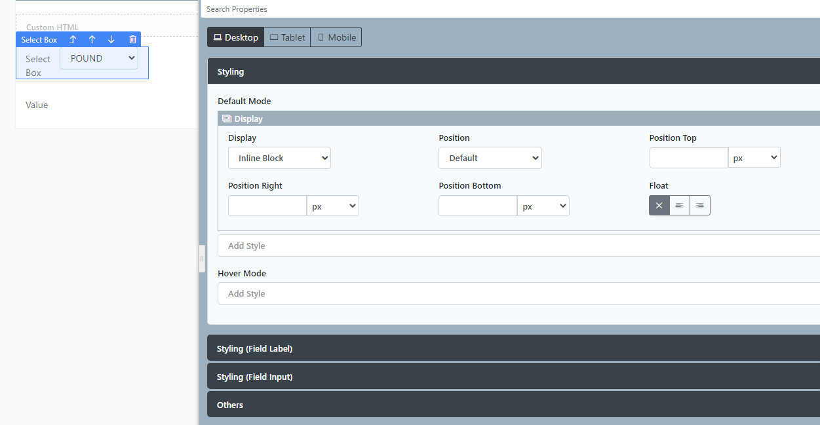Open the Position dropdown showing Default
The width and height of the screenshot is (820, 425).
click(490, 158)
